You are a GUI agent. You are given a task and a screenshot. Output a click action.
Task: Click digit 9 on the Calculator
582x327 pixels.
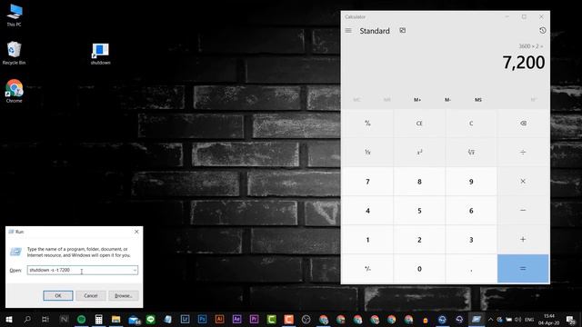(471, 182)
